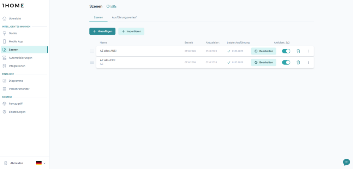Viewport: 353px width, 169px height.
Task: Select the AZ alles AUS! scene name
Action: 108,51
